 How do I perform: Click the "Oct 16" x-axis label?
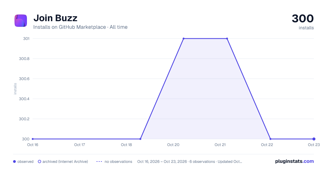(x=33, y=145)
